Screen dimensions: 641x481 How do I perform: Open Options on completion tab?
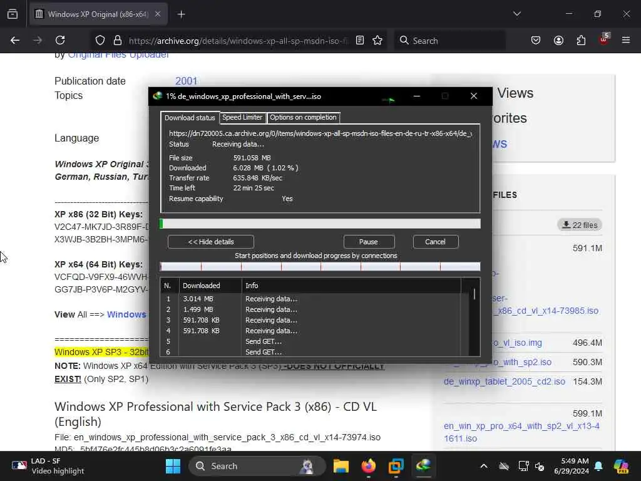point(303,117)
